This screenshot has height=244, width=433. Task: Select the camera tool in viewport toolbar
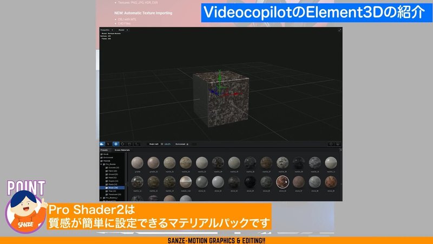tap(102, 144)
